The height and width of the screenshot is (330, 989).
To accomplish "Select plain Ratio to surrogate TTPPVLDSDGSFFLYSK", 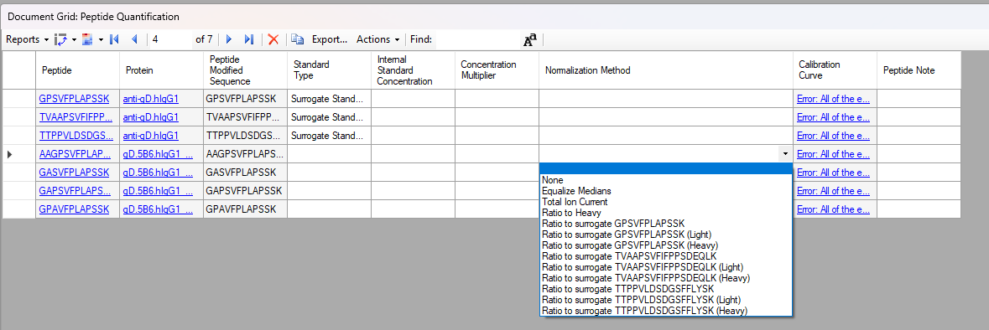I will coord(665,289).
